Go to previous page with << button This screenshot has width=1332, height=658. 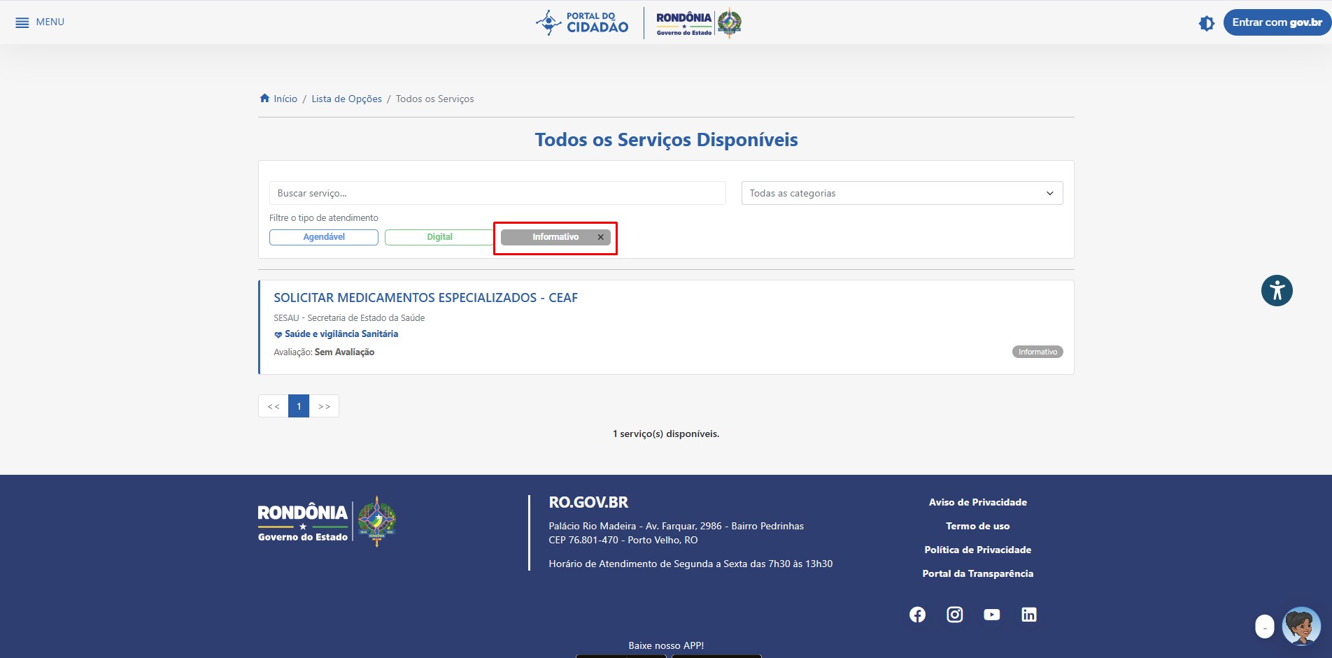(x=274, y=406)
